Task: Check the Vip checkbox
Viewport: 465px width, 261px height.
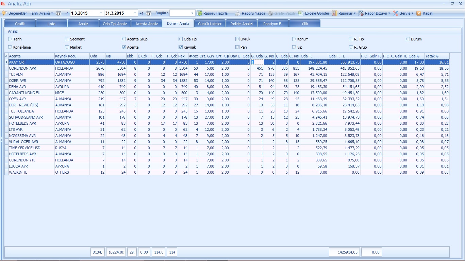Action: pos(294,47)
